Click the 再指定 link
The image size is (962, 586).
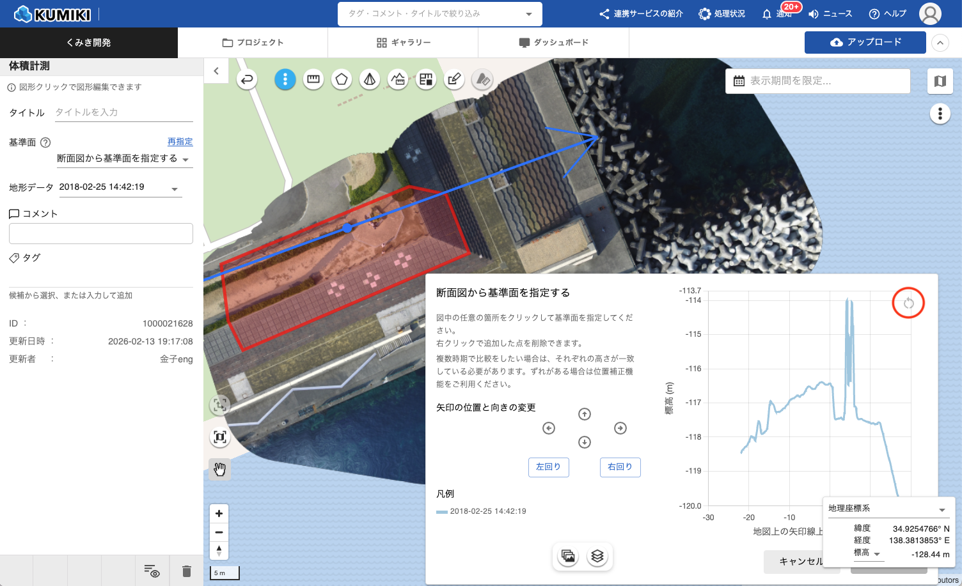(180, 142)
